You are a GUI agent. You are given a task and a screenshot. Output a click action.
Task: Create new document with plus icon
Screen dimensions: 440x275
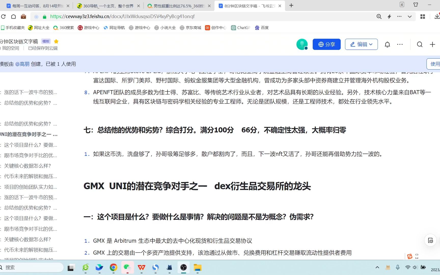(x=432, y=45)
